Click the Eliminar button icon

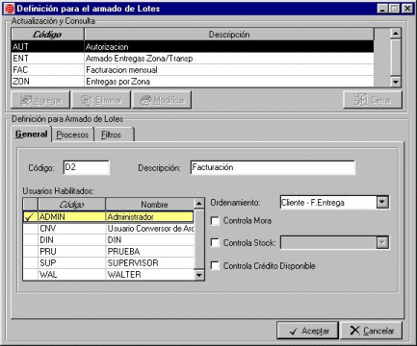click(x=86, y=100)
